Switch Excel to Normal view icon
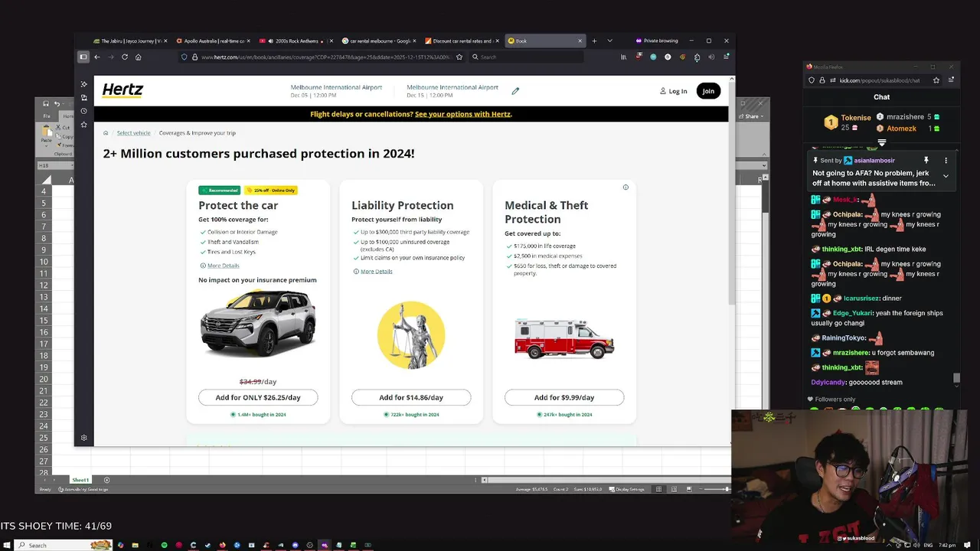Image resolution: width=980 pixels, height=551 pixels. tap(658, 489)
